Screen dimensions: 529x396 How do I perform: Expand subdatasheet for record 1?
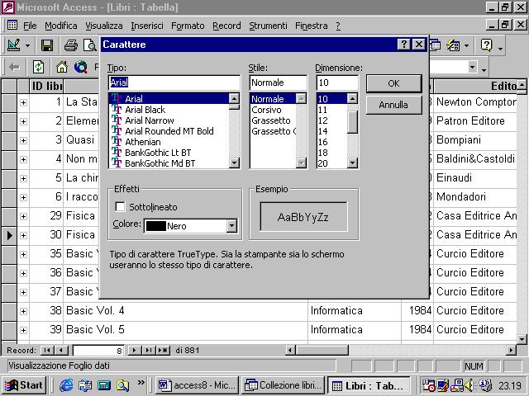[x=23, y=102]
